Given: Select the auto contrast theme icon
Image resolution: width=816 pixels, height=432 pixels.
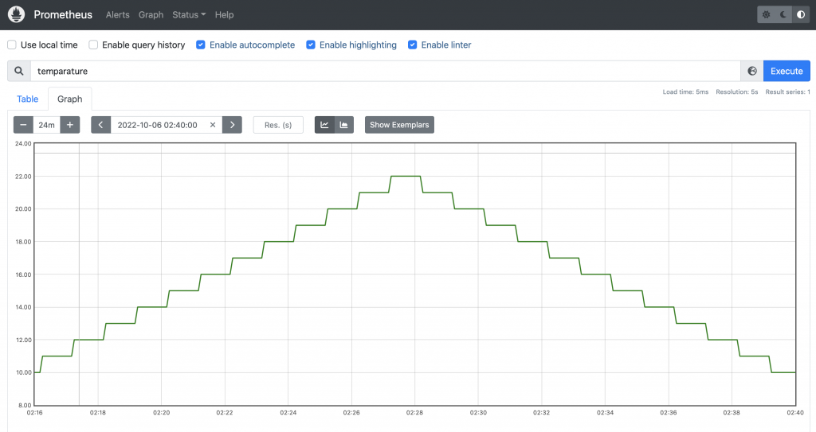Looking at the screenshot, I should [800, 14].
